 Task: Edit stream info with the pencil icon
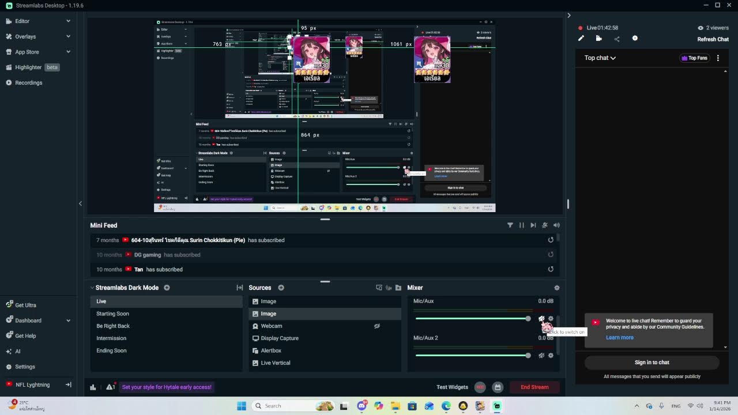581,39
